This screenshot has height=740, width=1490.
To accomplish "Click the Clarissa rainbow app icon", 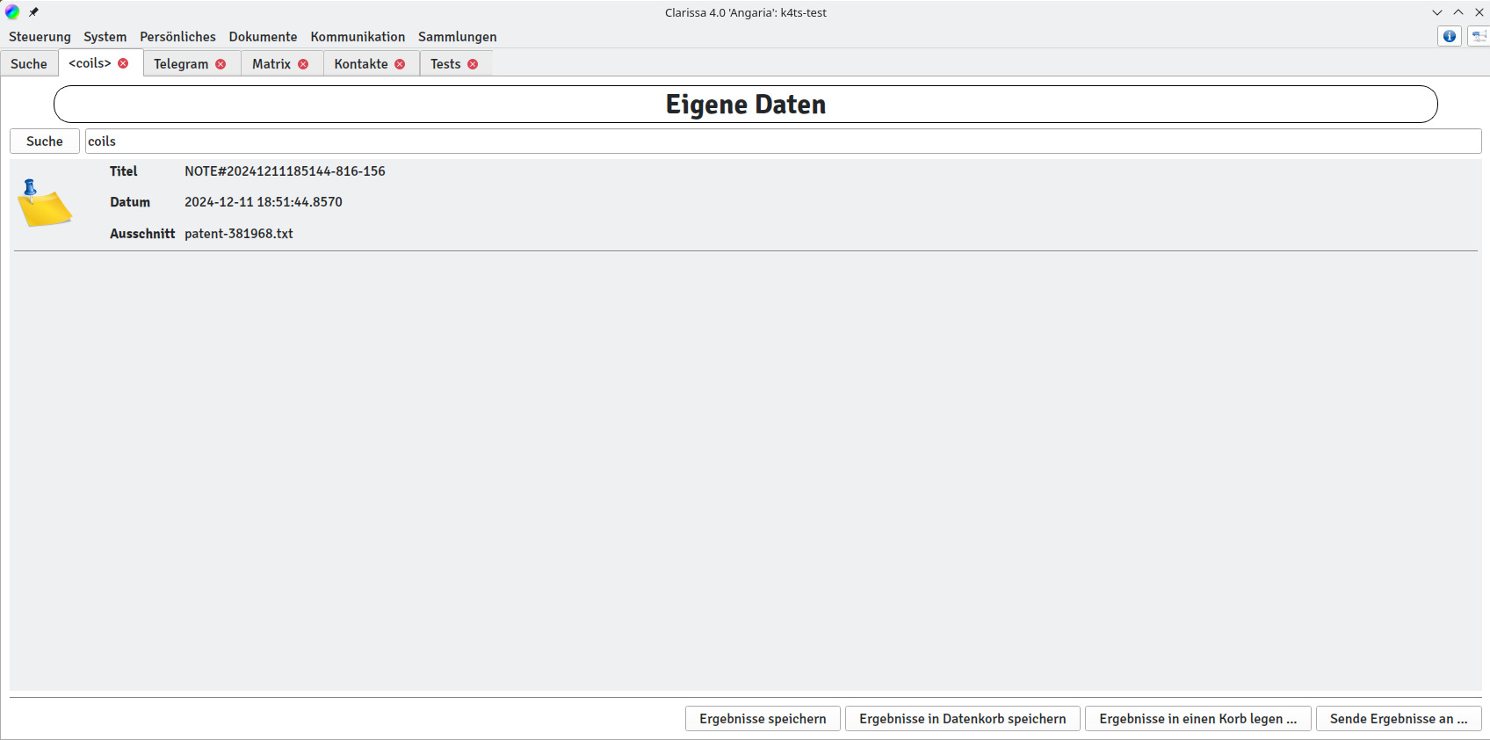I will [12, 12].
